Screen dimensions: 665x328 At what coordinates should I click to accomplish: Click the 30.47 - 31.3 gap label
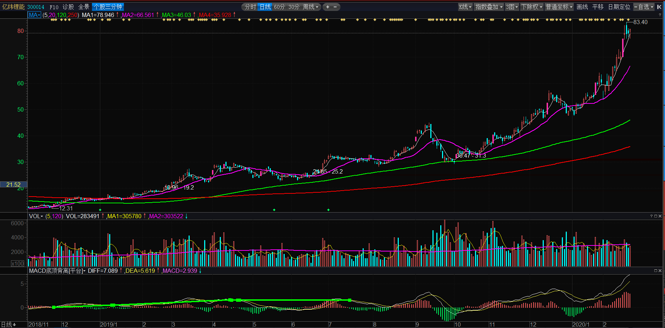click(471, 155)
